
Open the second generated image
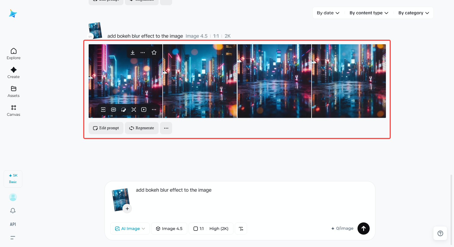[x=200, y=81]
